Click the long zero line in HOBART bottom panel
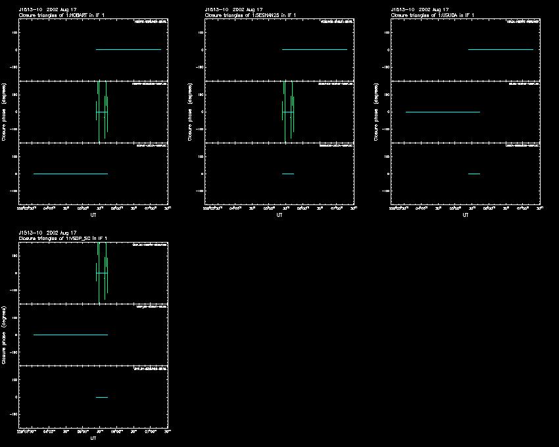Viewport: 559px width, 447px height. [70, 174]
